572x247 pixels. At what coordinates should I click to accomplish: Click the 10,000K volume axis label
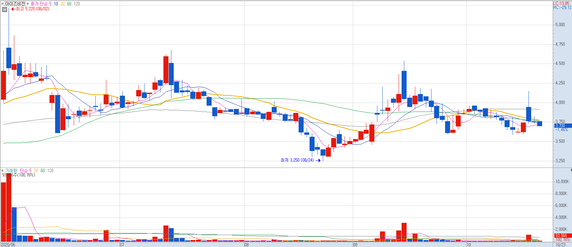tap(562, 182)
